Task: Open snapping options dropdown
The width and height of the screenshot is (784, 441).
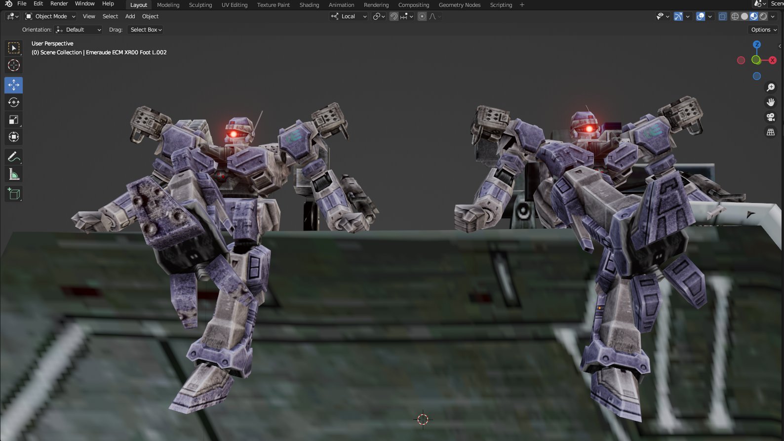Action: (x=407, y=16)
